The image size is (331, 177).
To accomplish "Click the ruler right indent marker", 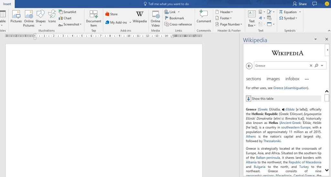I will click(x=173, y=36).
